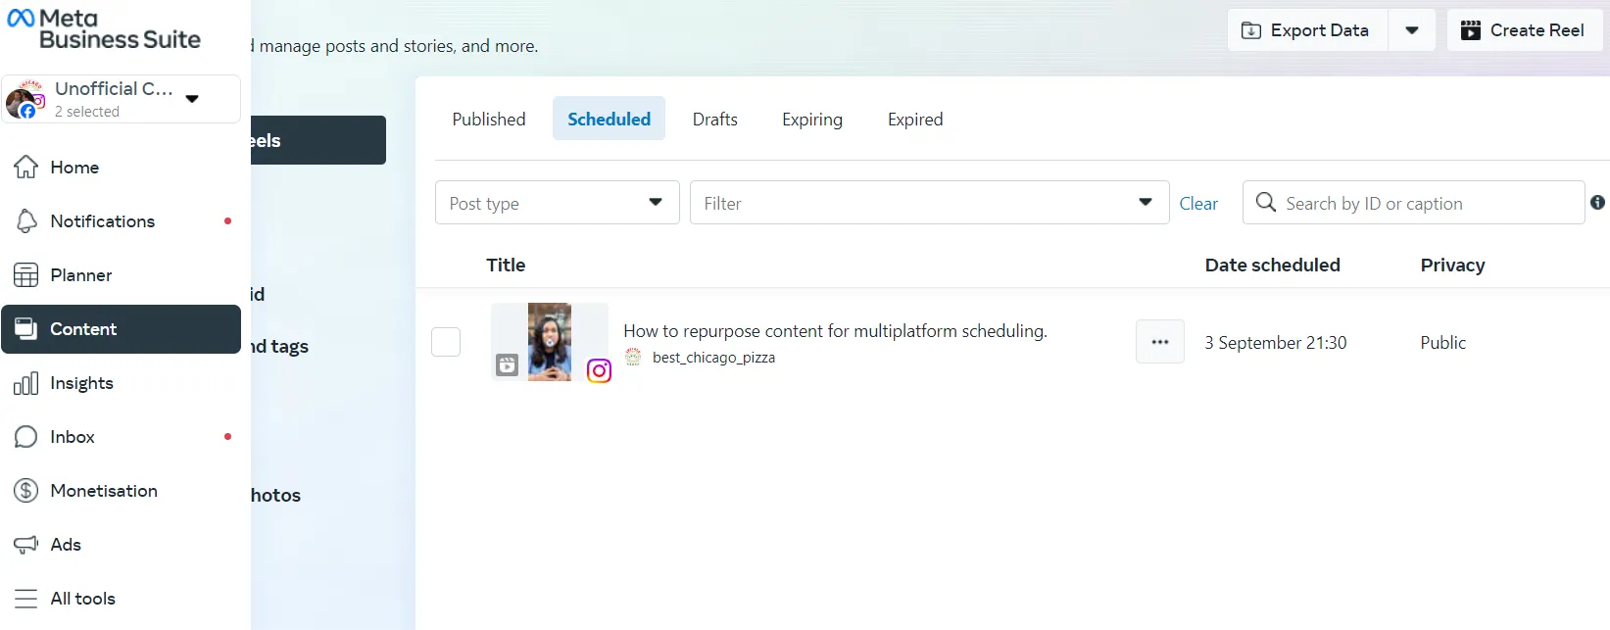The image size is (1610, 630).
Task: Click the Monetisation dollar icon
Action: click(26, 491)
